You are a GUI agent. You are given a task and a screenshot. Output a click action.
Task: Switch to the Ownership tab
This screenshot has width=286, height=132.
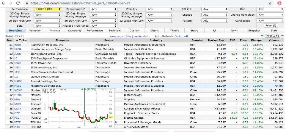[75, 30]
